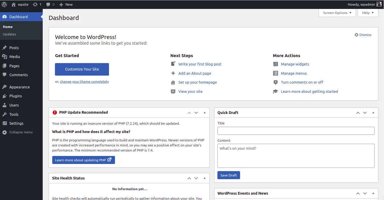Click the red warning icon on PHP Update panel

tap(55, 112)
